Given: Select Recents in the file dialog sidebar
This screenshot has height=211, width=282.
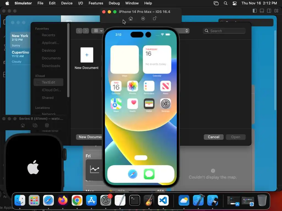Looking at the screenshot, I should [x=48, y=35].
